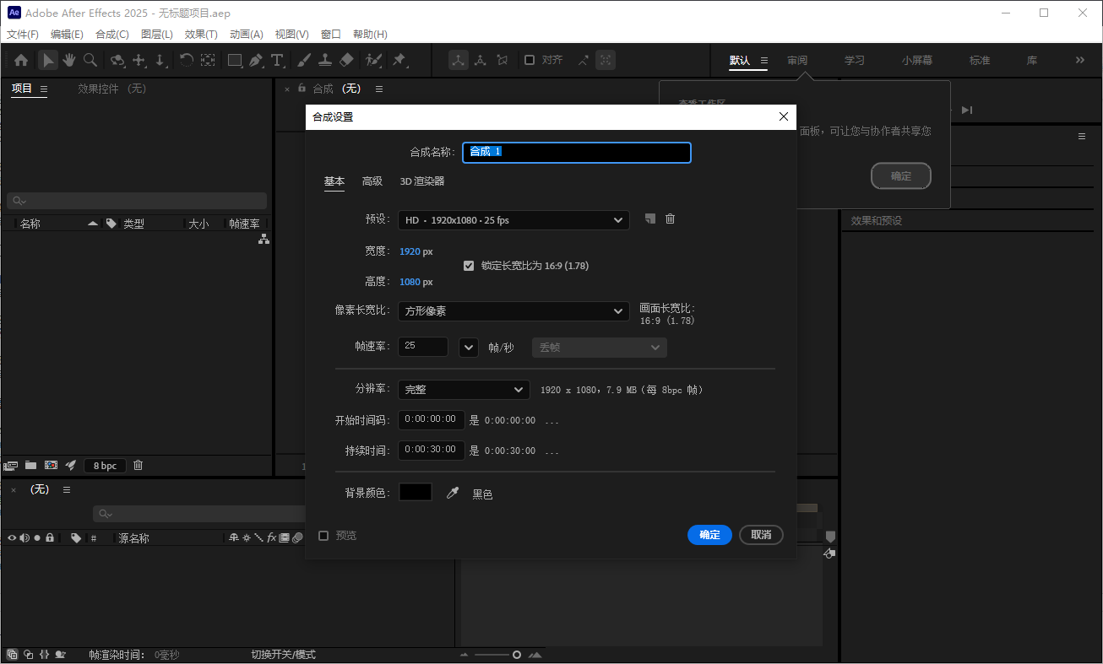Click the composition name input field

(577, 152)
